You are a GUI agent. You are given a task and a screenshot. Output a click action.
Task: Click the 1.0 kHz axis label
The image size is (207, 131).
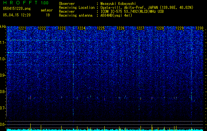click(3, 59)
